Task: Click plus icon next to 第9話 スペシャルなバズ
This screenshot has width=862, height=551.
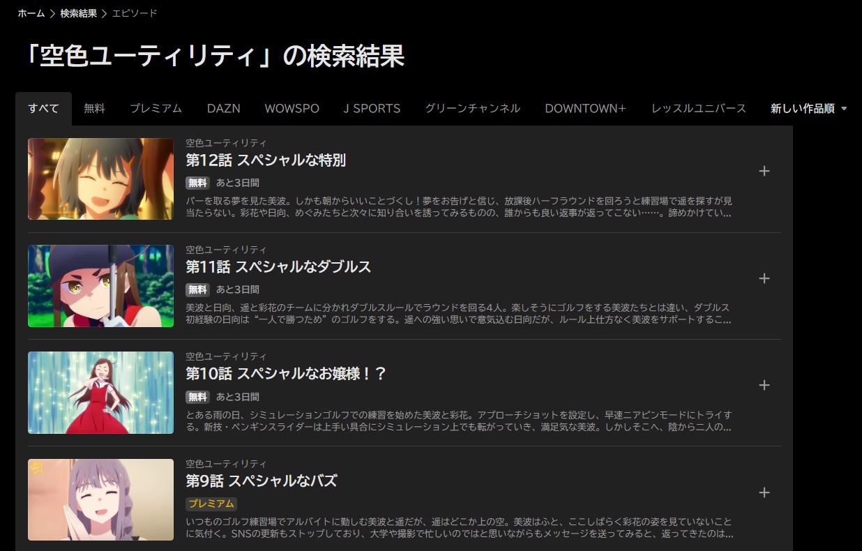Action: [764, 493]
